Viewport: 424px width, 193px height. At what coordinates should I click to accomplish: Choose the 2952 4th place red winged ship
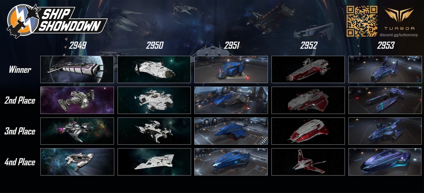[x=308, y=162]
